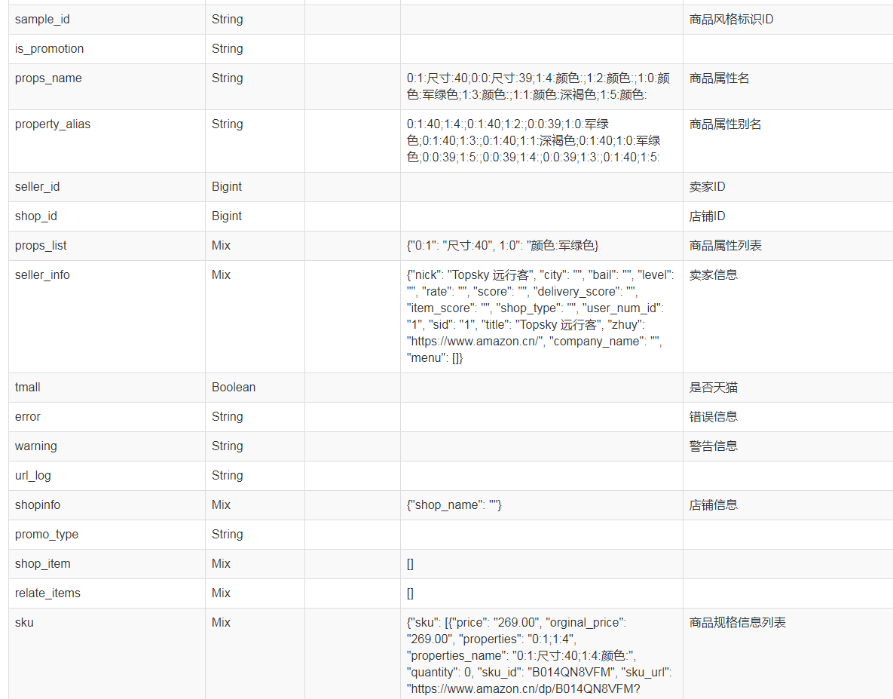Click the props_list example JSON value
Viewport: 893px width, 699px height.
tap(503, 246)
